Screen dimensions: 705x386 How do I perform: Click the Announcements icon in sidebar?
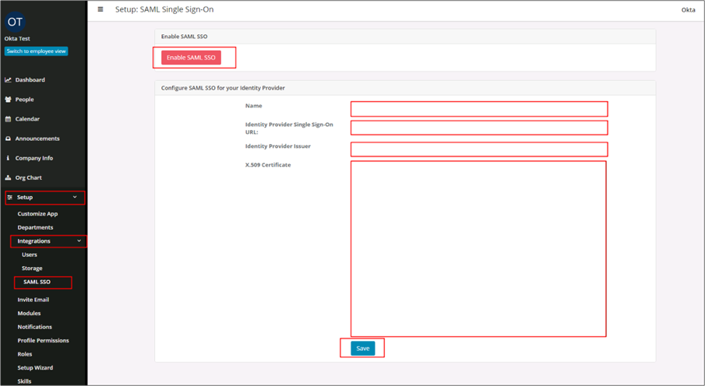pyautogui.click(x=9, y=139)
